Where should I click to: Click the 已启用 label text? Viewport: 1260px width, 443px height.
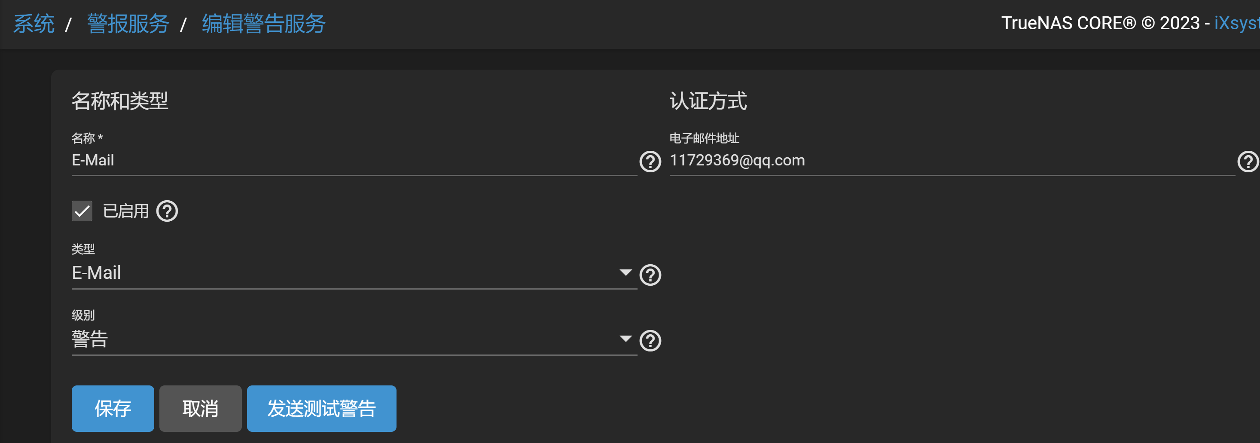pyautogui.click(x=126, y=211)
